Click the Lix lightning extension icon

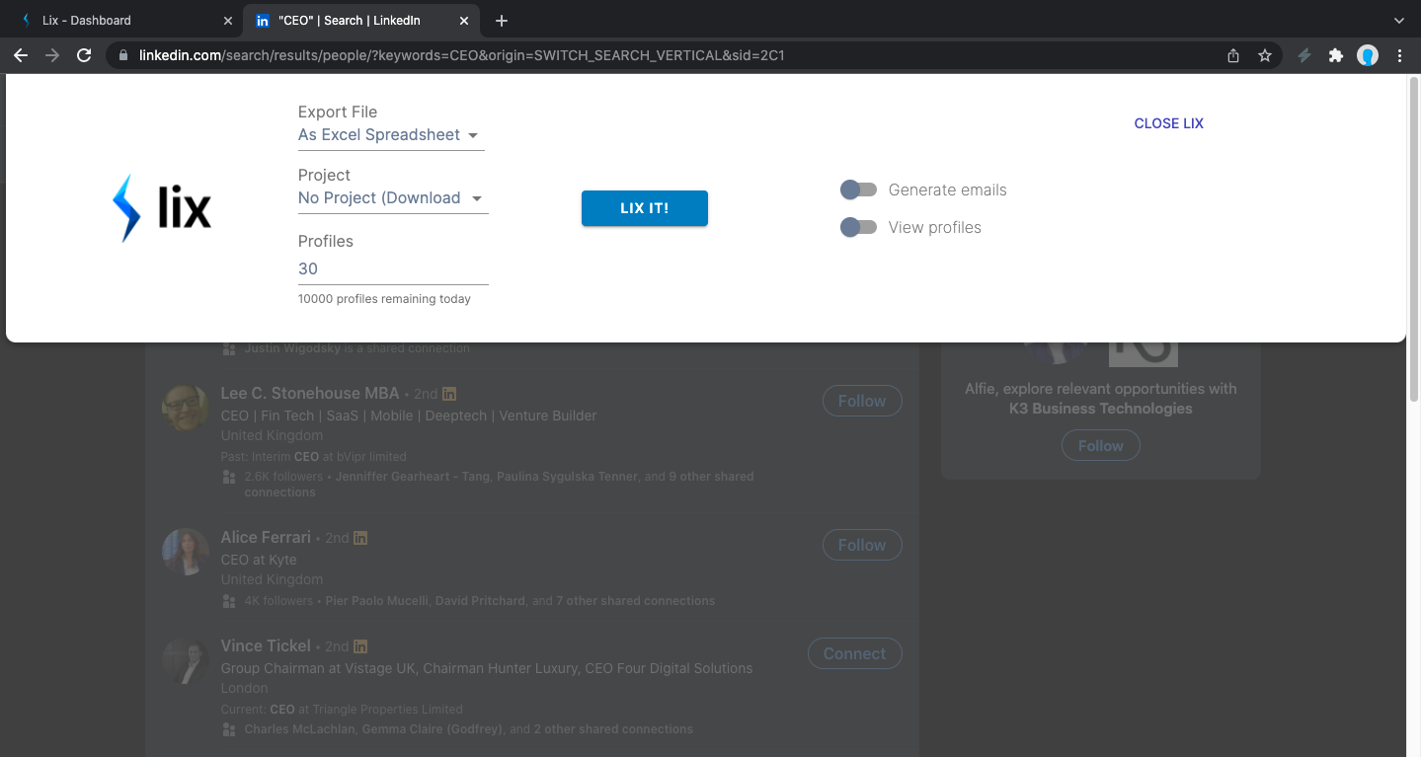(1304, 56)
